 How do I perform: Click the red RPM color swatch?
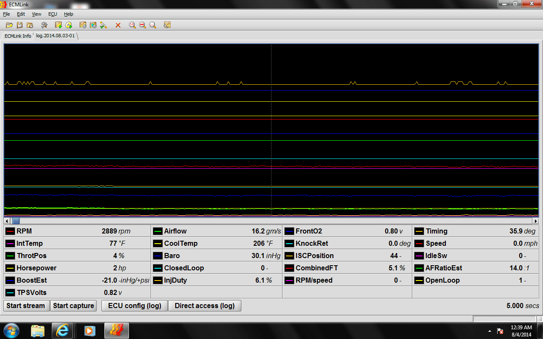point(10,231)
